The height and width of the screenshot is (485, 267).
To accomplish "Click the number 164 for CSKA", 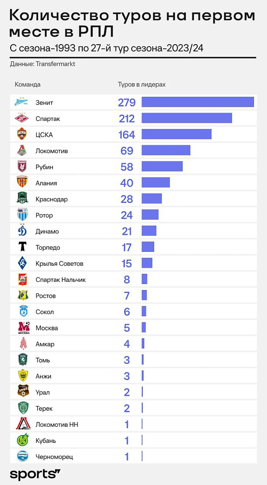I will (x=127, y=134).
